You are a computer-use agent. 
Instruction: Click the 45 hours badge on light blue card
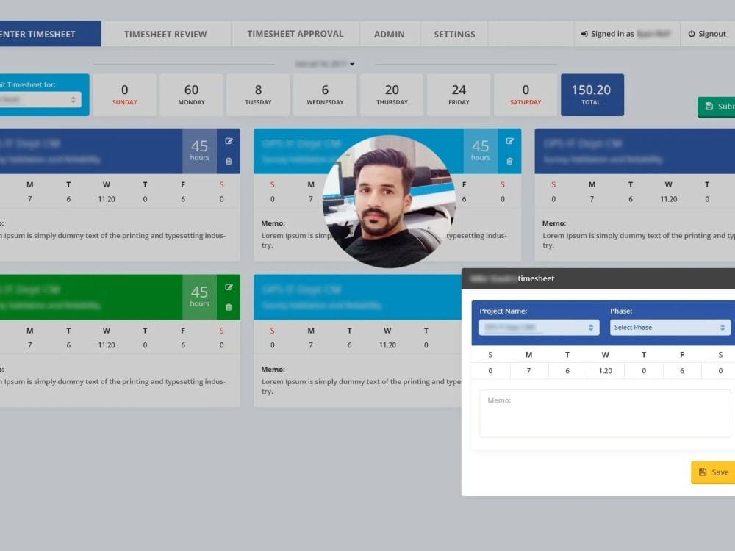[x=481, y=151]
